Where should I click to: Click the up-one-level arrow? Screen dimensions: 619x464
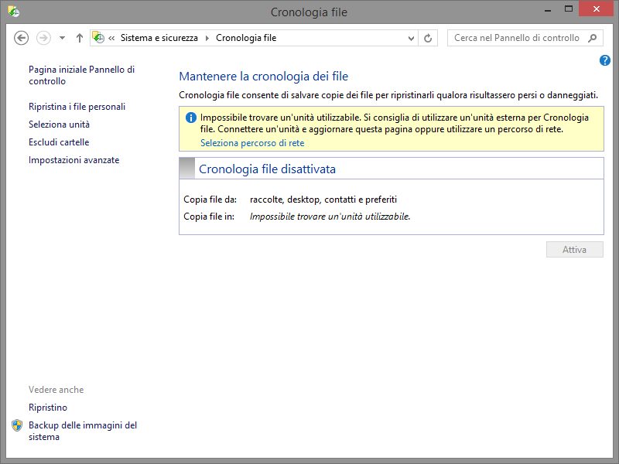[x=79, y=38]
